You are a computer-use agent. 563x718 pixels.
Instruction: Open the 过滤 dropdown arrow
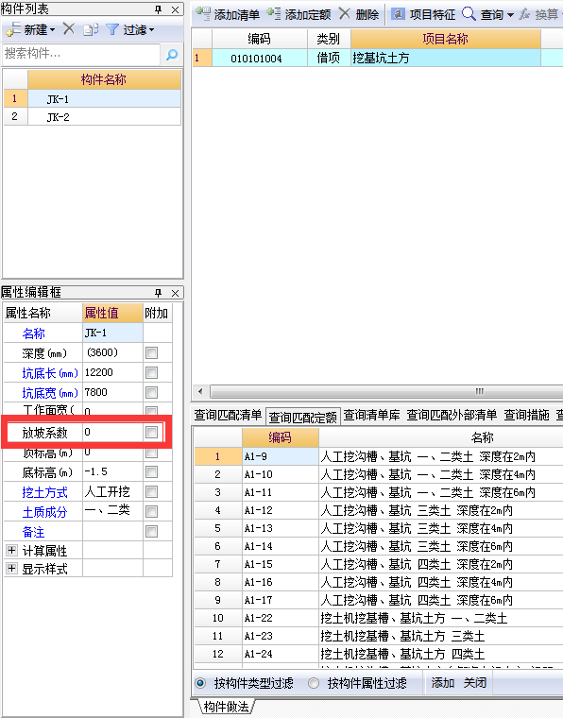(x=151, y=30)
